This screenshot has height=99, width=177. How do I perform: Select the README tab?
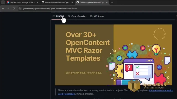click(59, 16)
